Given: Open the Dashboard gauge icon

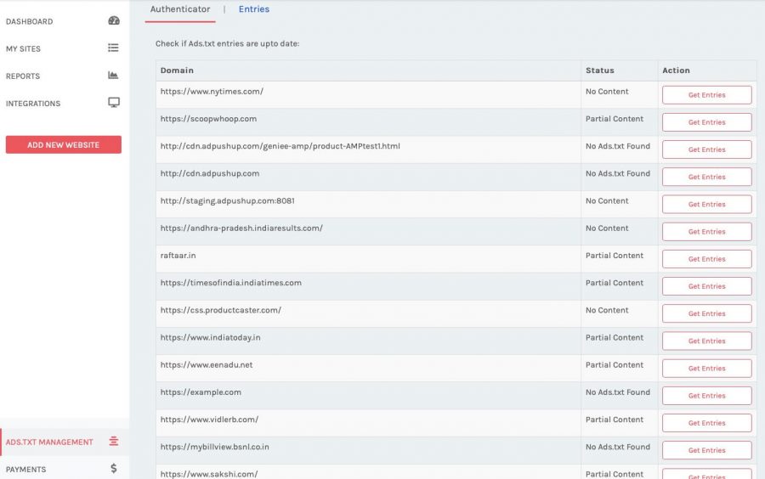Looking at the screenshot, I should (x=114, y=20).
